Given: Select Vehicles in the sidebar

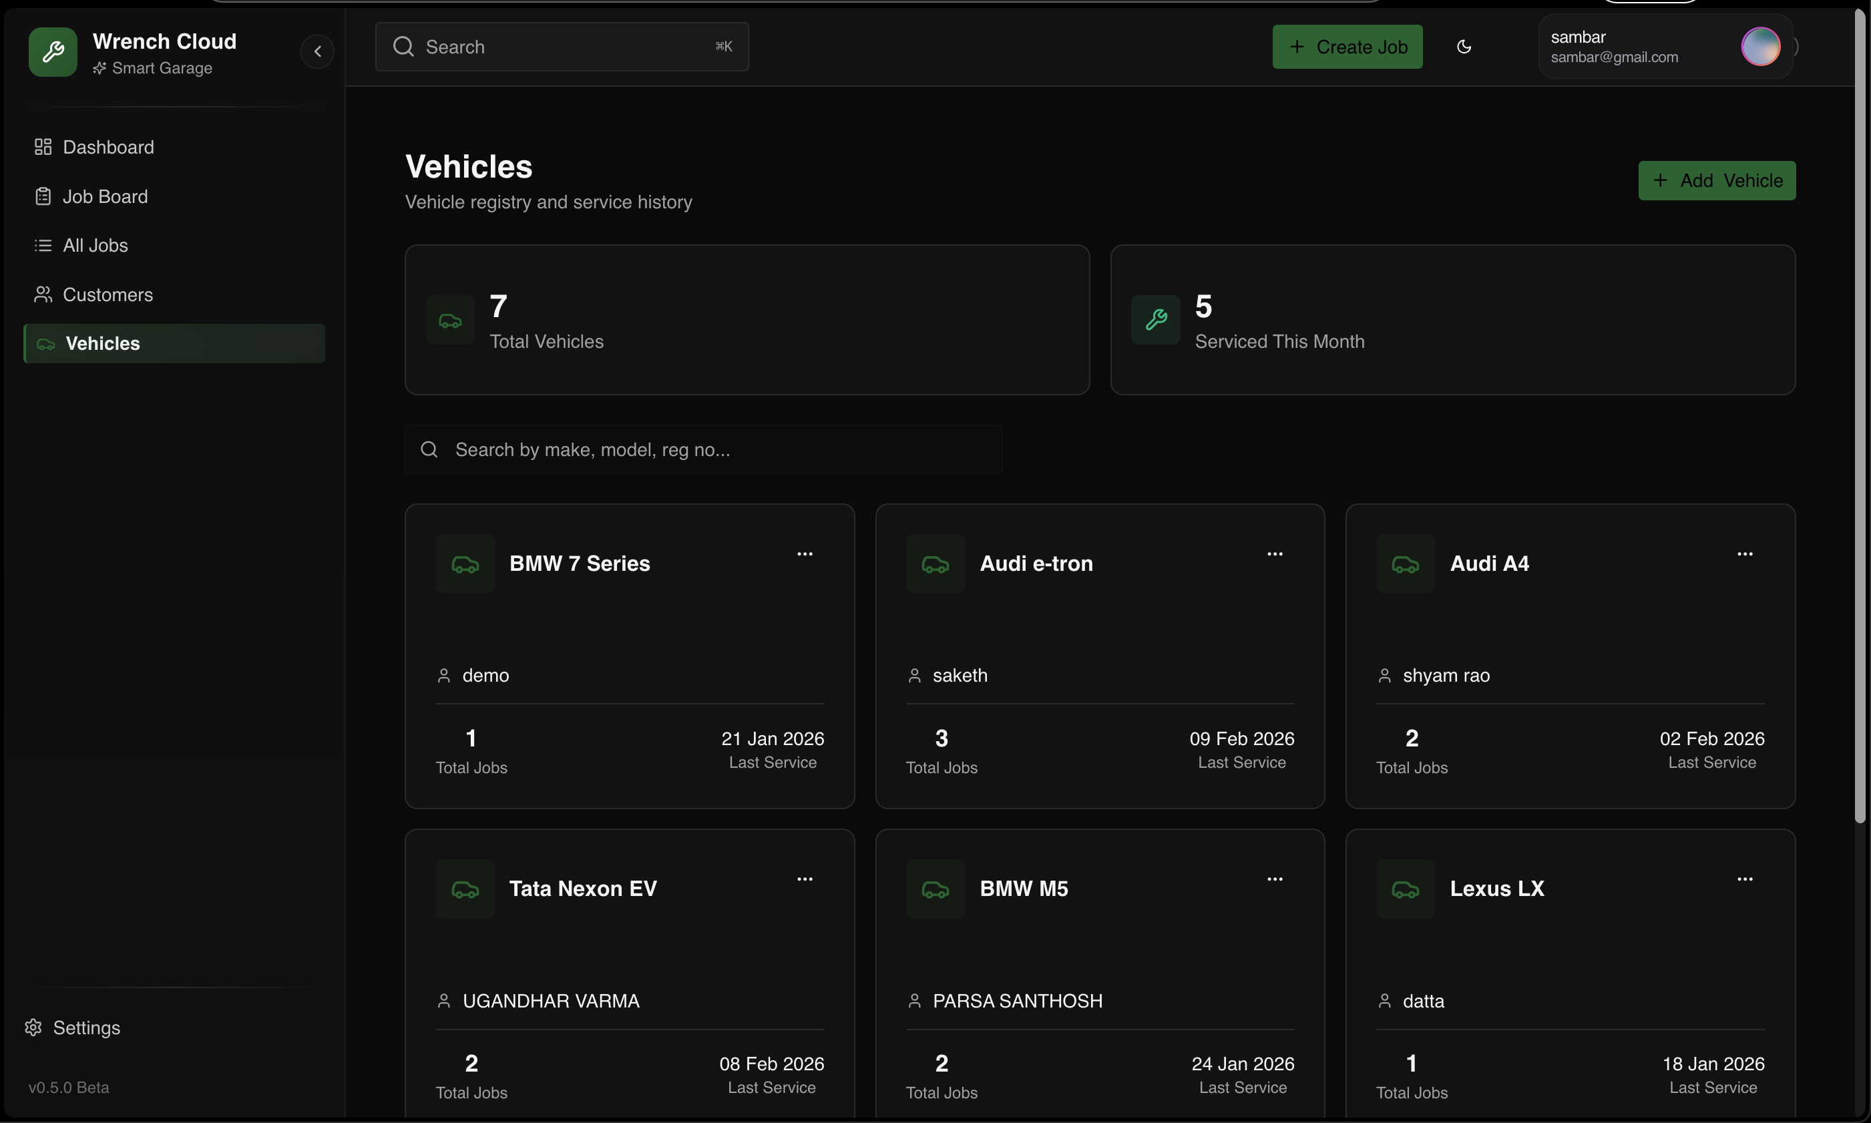Looking at the screenshot, I should (174, 344).
